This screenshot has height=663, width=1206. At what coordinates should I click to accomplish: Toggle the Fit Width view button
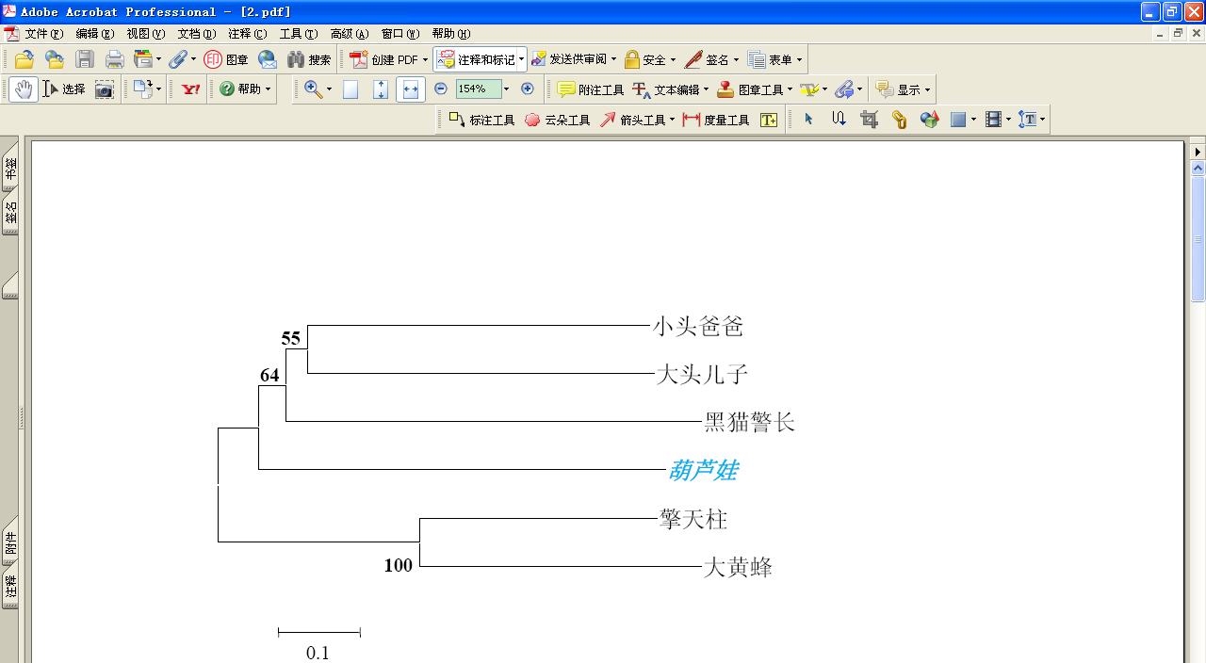click(x=410, y=89)
